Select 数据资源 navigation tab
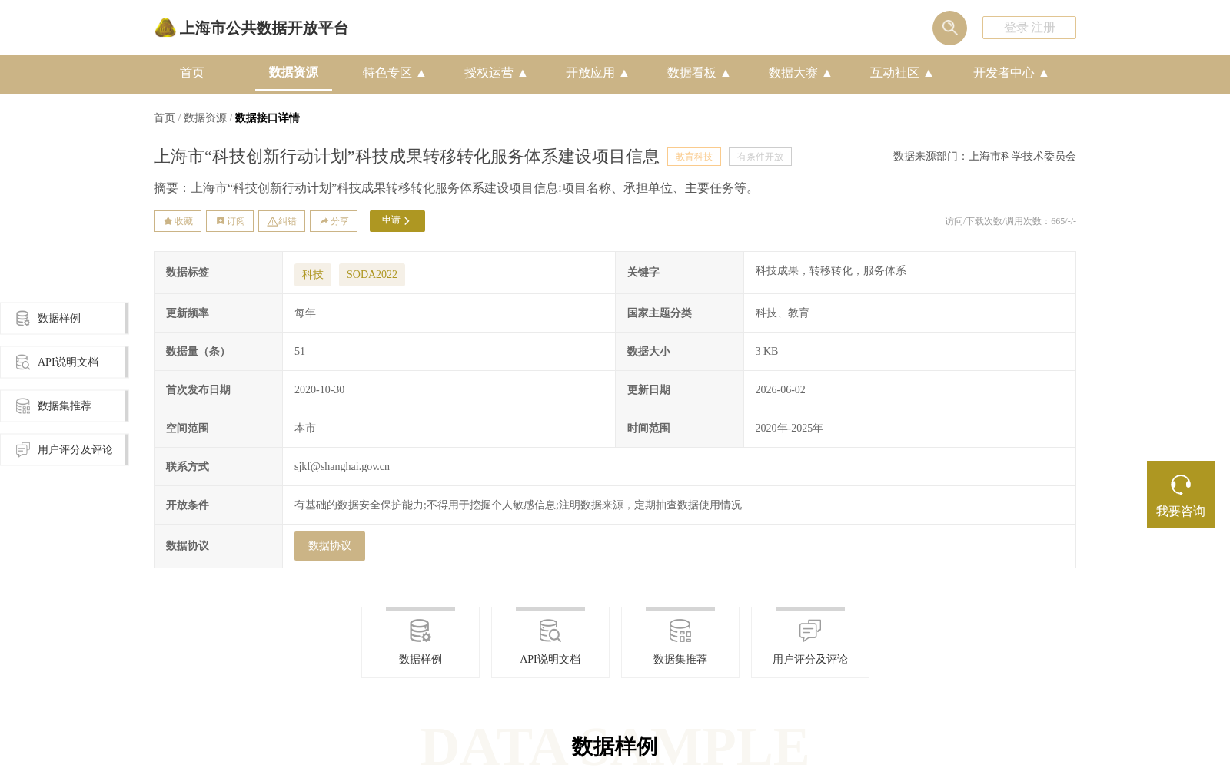The image size is (1230, 768). click(294, 72)
